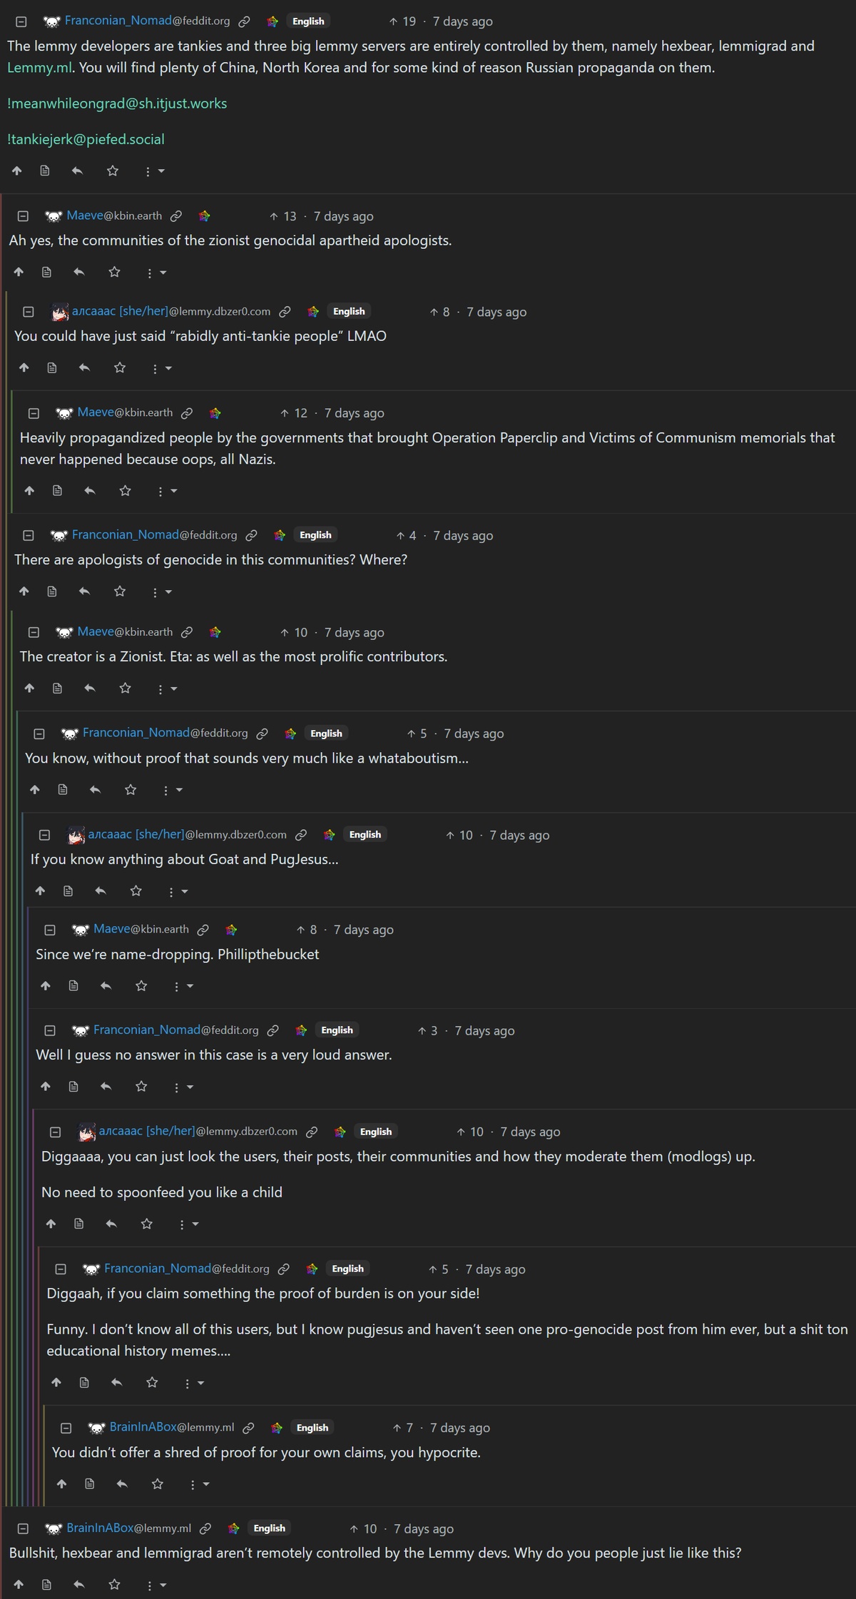
Task: Visit !tankiejerk@piefed.social community link
Action: (86, 139)
